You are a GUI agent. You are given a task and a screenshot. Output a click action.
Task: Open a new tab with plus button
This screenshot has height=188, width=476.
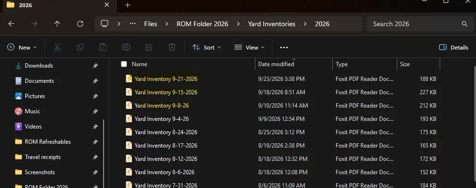point(128,5)
